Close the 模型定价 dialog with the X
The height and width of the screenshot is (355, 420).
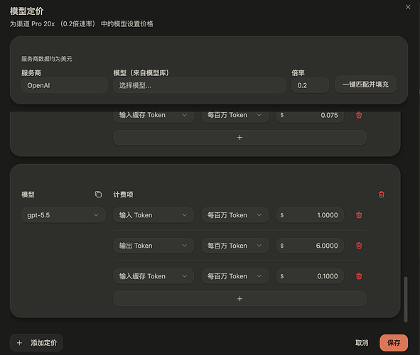tap(408, 7)
